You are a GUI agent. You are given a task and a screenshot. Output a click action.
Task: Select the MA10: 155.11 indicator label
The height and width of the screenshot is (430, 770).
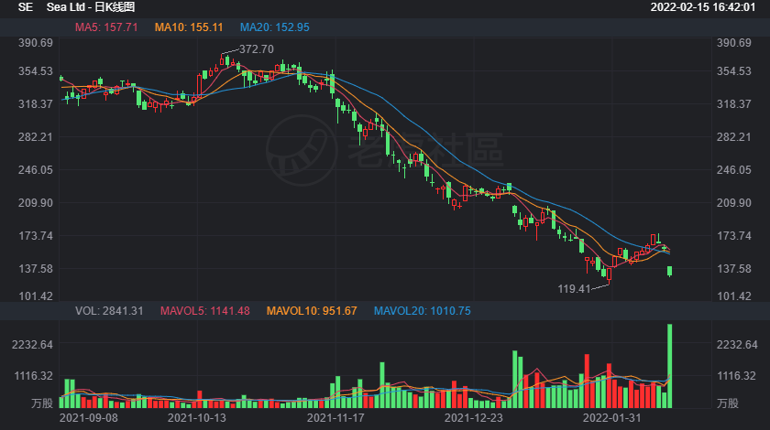pos(189,27)
